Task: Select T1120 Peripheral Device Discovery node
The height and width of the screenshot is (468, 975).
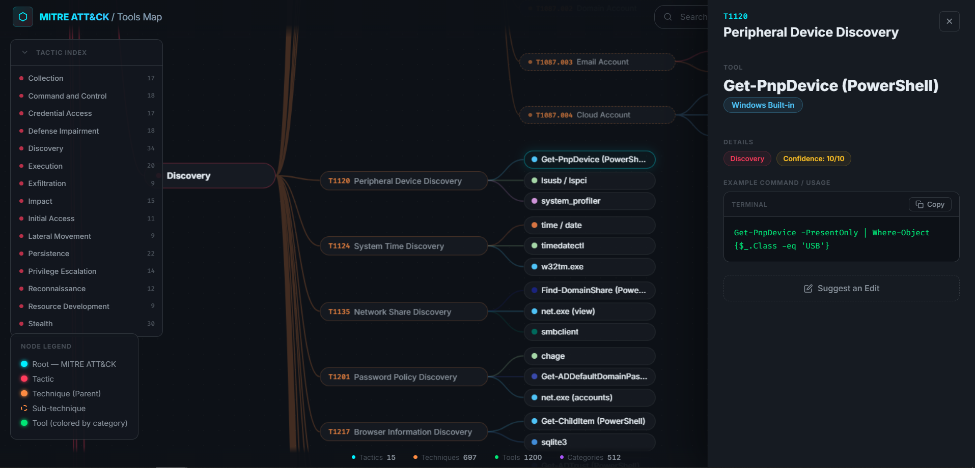Action: (404, 181)
